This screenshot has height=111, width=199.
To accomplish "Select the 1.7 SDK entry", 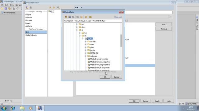I will (x=52, y=11).
